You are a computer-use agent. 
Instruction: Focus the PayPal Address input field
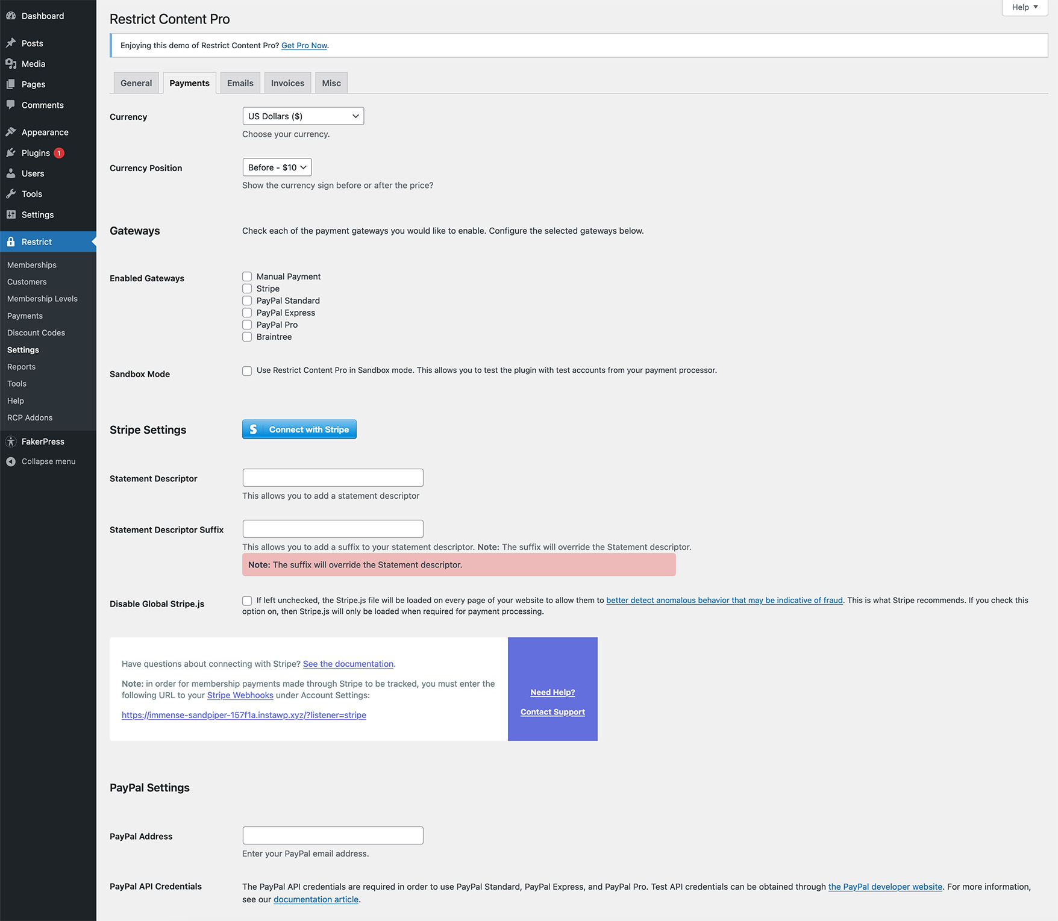click(333, 835)
